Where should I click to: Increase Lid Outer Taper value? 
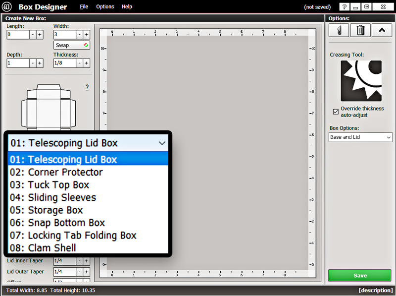point(86,272)
